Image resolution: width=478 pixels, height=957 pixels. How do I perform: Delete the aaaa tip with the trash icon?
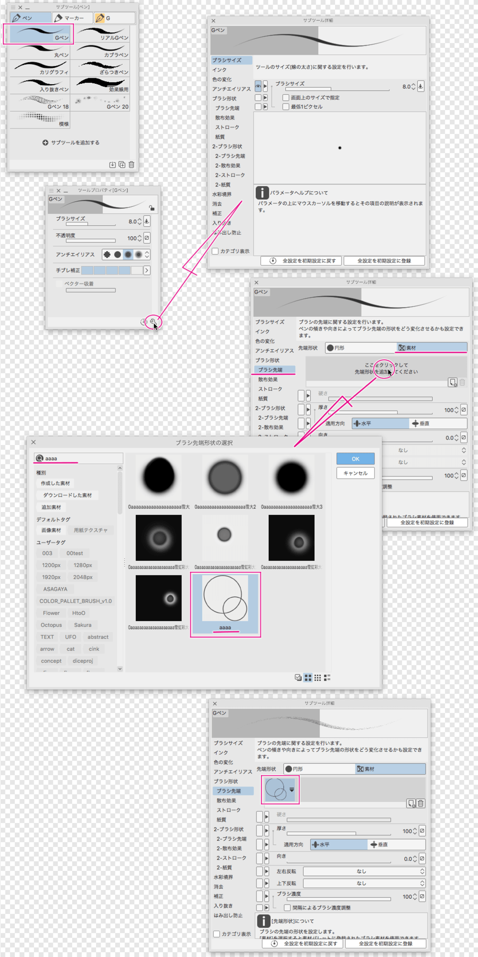coord(421,803)
